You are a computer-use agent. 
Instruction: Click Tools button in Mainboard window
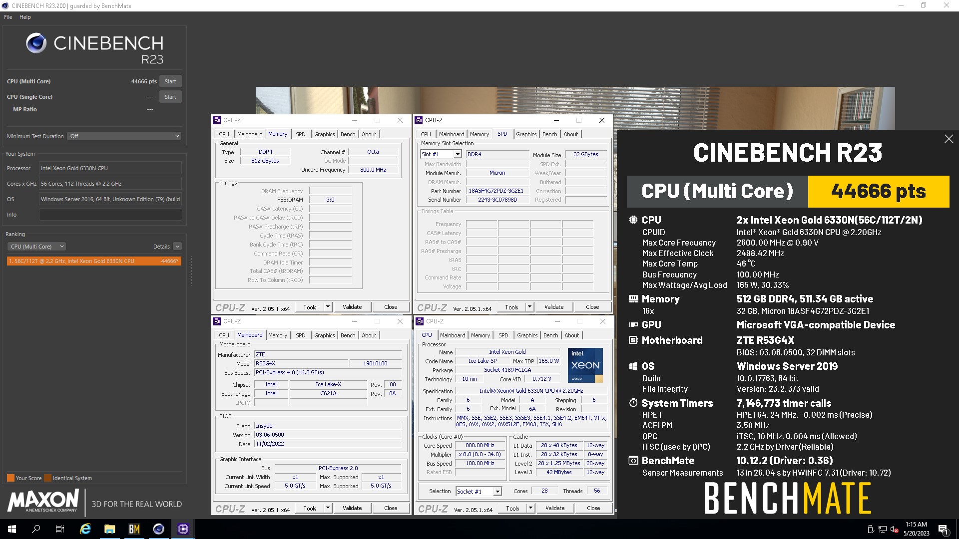pos(310,508)
